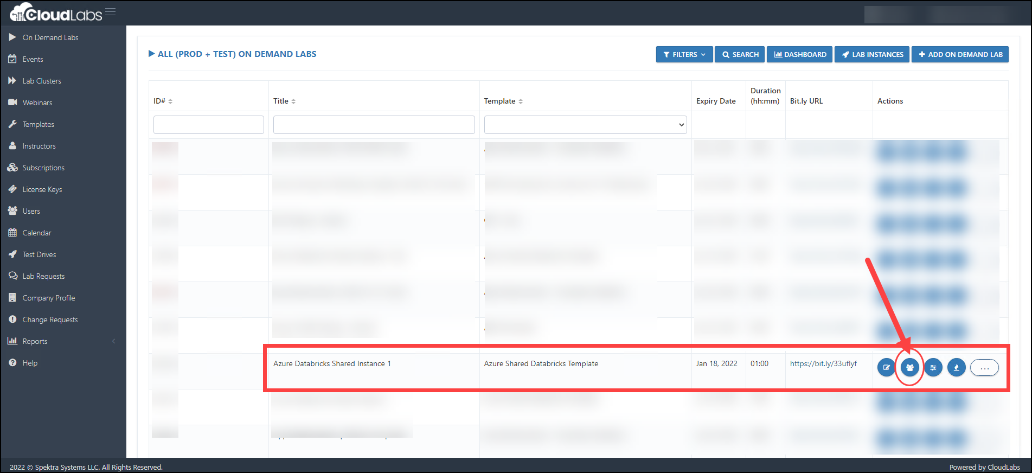Click the Title filter input field
This screenshot has height=473, width=1032.
click(x=374, y=125)
